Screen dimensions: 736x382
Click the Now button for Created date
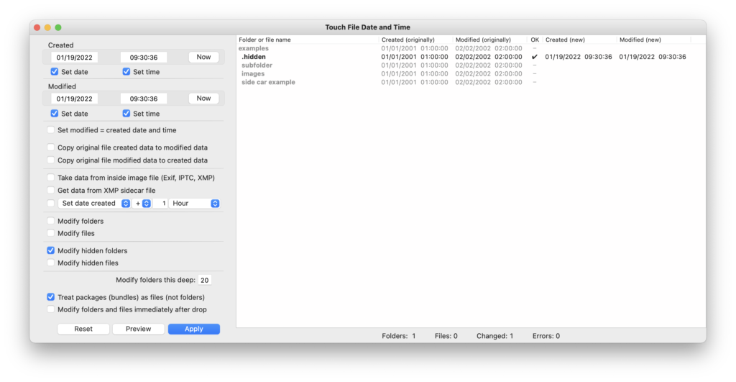tap(203, 57)
